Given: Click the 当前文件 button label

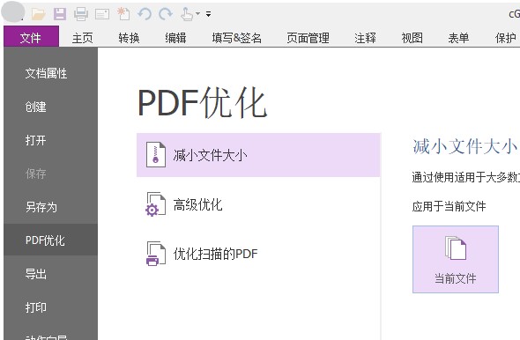Looking at the screenshot, I should coord(456,278).
